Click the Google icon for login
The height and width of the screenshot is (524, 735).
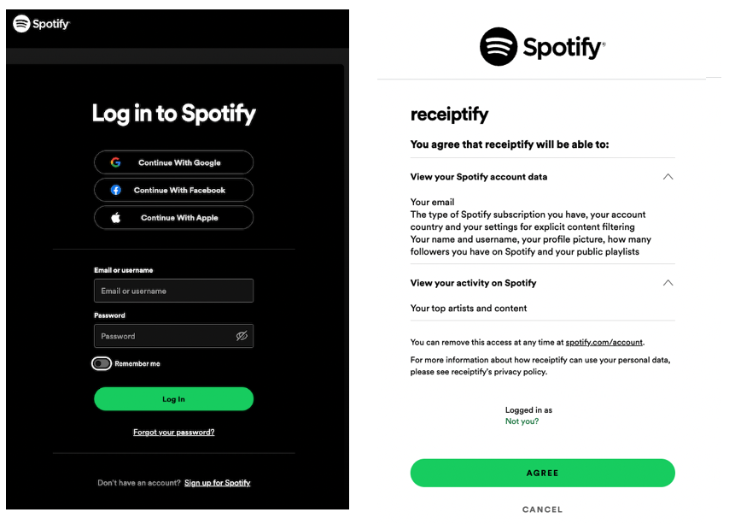point(115,162)
